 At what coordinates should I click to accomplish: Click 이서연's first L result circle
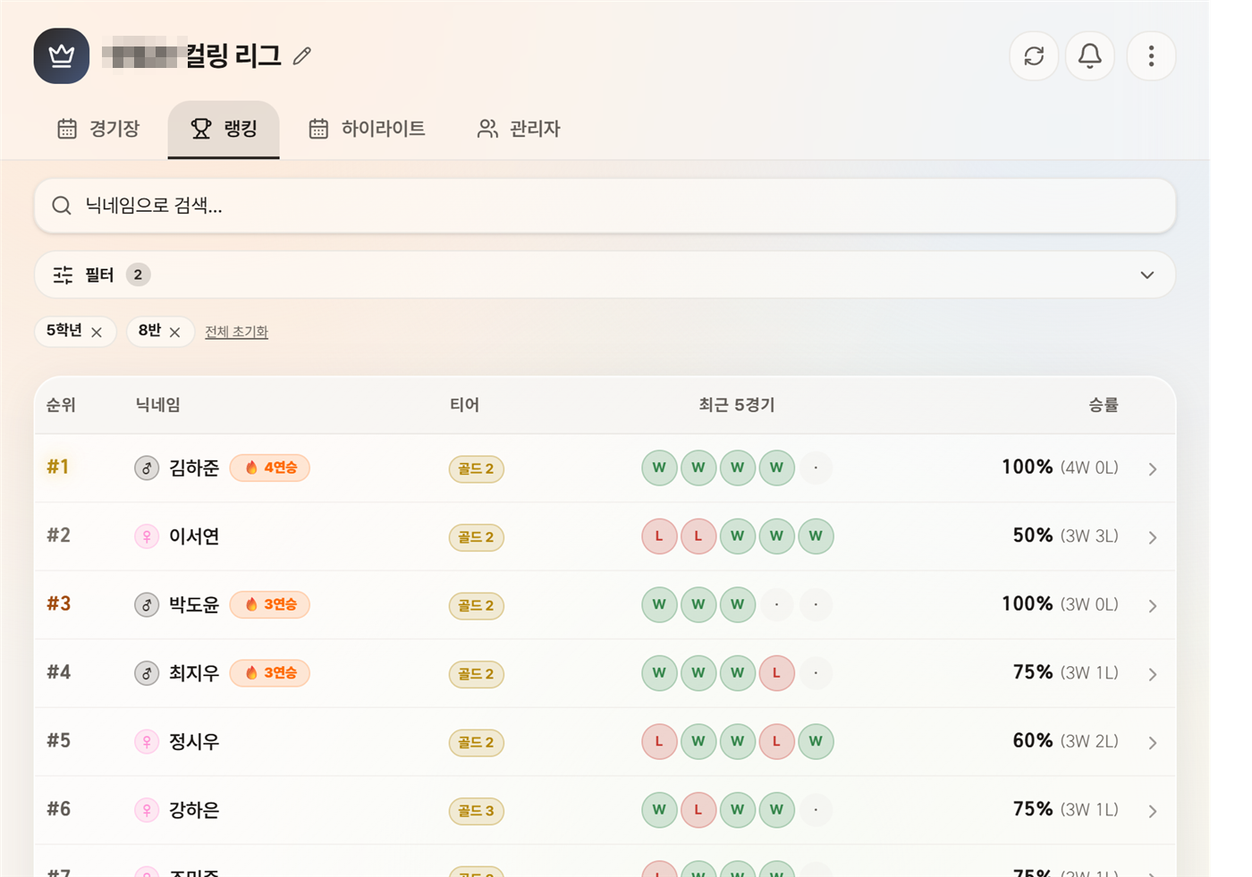click(659, 536)
